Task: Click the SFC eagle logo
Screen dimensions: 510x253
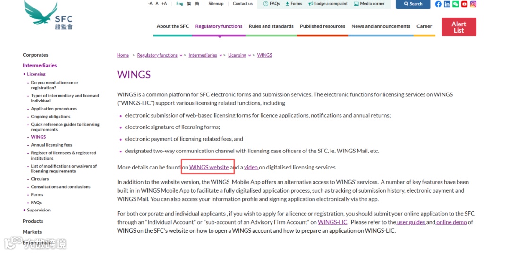Action: coord(48,16)
